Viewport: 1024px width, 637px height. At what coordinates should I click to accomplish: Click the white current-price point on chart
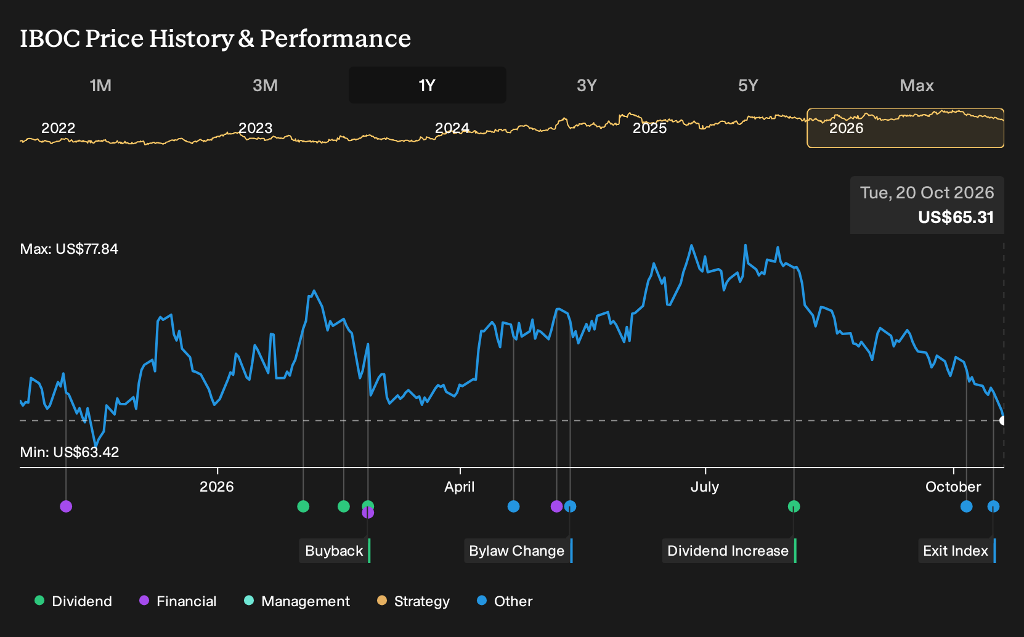click(1003, 421)
